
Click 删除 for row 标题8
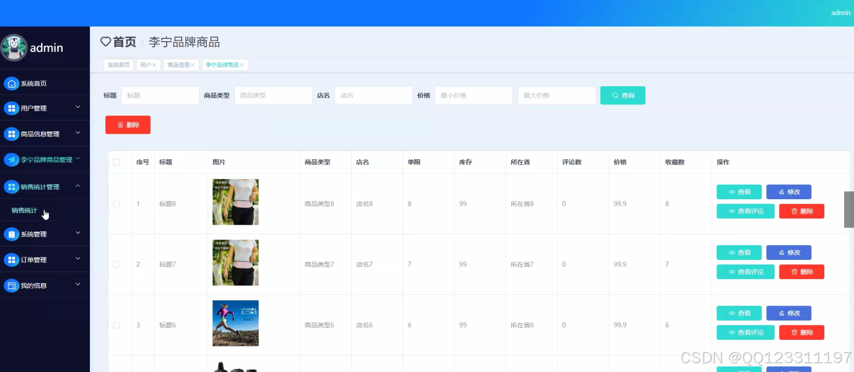(x=802, y=211)
